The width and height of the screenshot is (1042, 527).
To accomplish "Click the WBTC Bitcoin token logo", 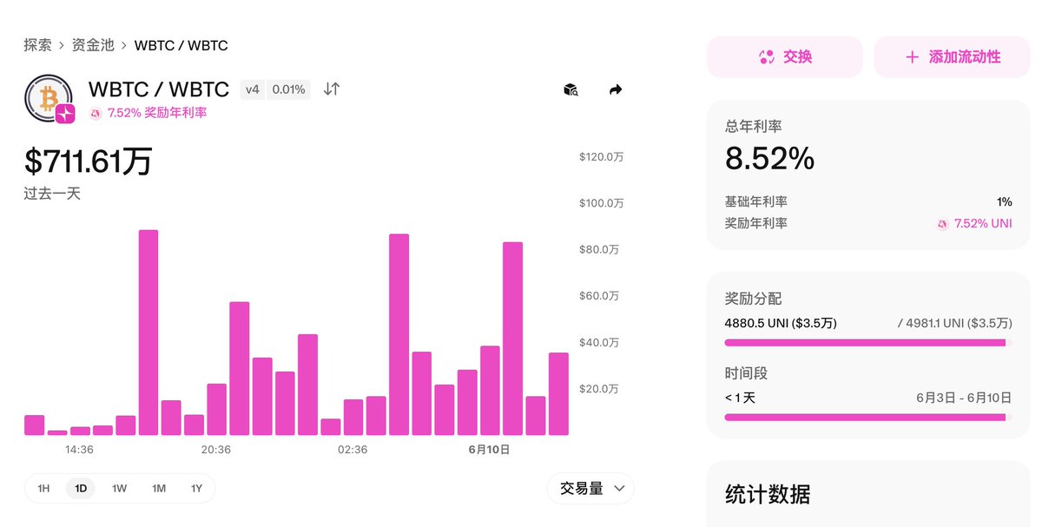I will tap(48, 97).
